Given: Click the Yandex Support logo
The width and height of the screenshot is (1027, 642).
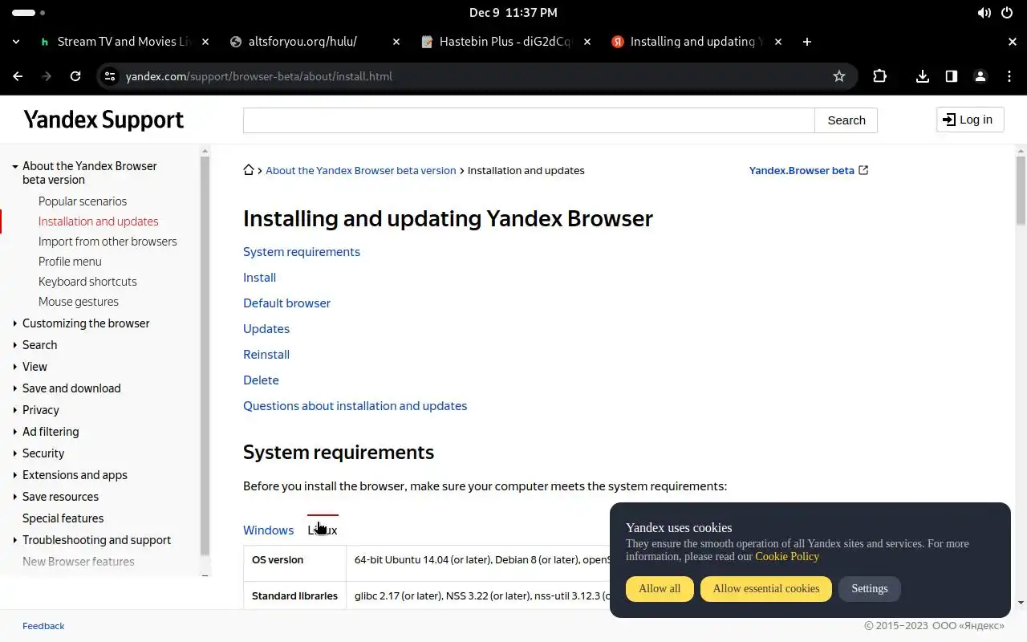Looking at the screenshot, I should (104, 120).
